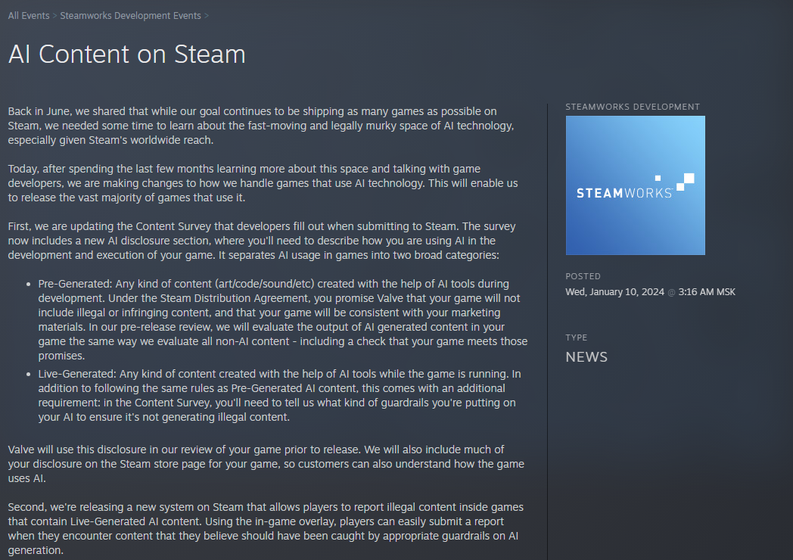Click the posted date Wed, January 10, 2024
The image size is (793, 560).
[614, 292]
